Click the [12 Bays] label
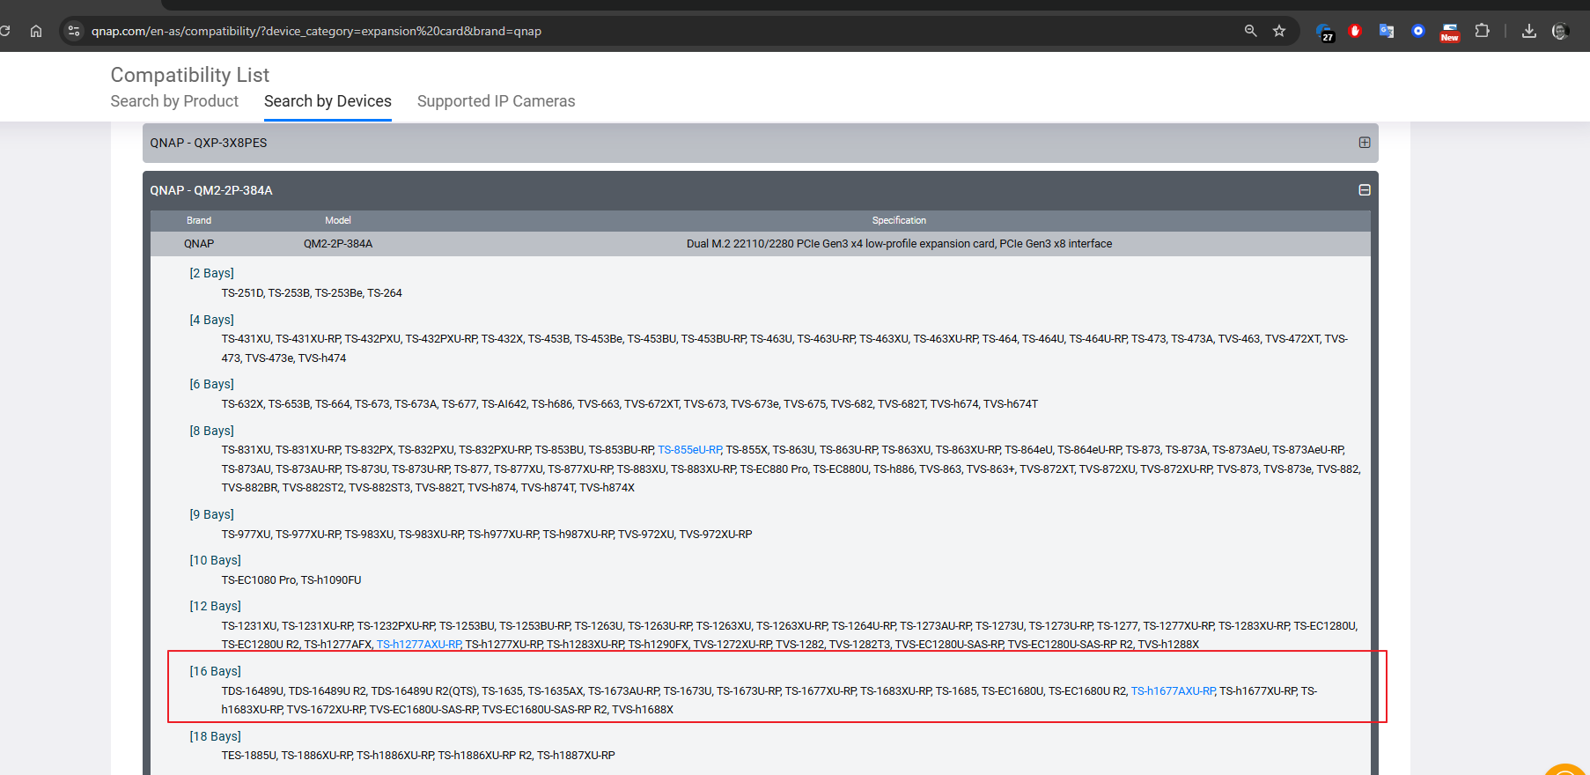This screenshot has width=1590, height=775. pos(215,606)
